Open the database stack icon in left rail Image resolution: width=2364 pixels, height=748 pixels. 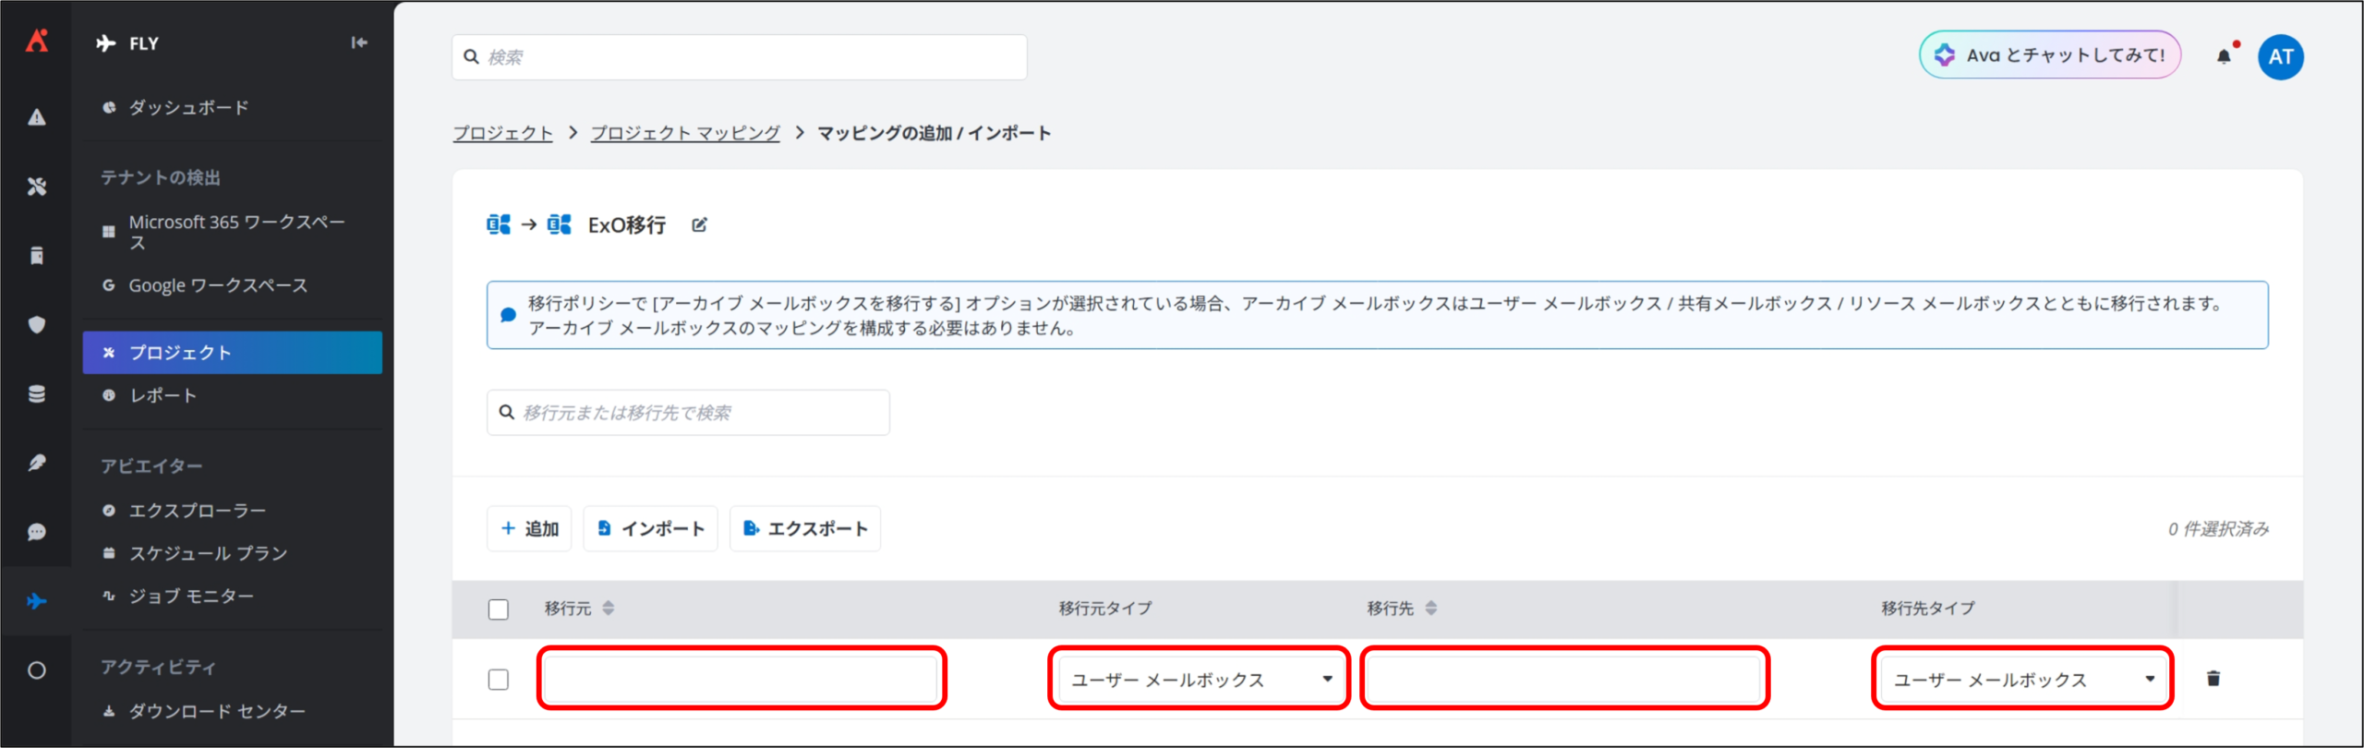click(x=37, y=394)
